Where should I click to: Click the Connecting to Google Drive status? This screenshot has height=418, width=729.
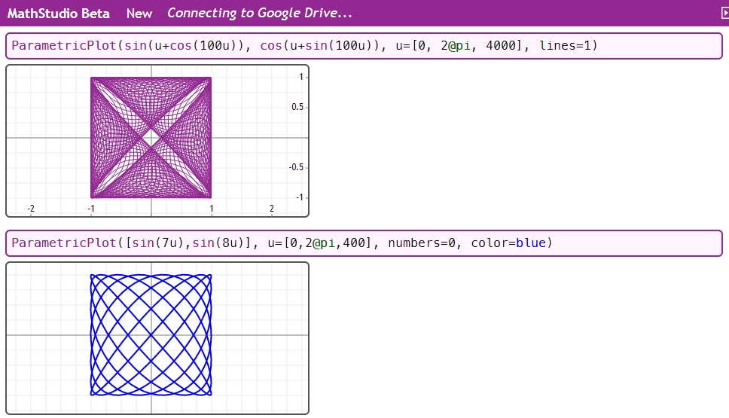coord(259,13)
